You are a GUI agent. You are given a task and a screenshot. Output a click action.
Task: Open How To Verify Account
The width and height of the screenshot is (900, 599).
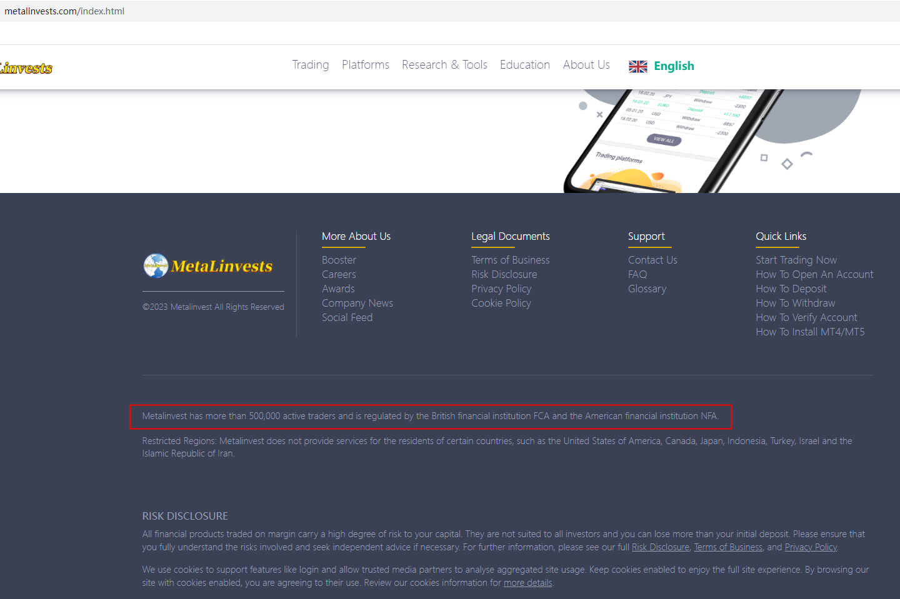(807, 317)
